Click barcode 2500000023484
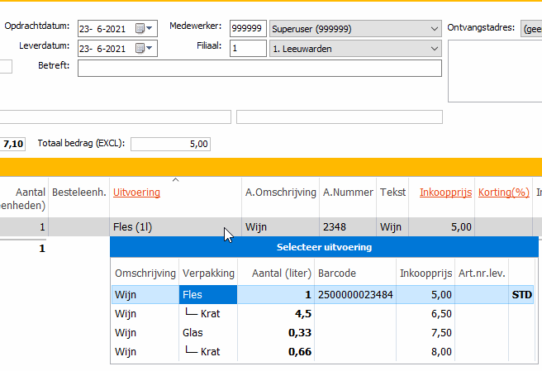This screenshot has height=371, width=542. pyautogui.click(x=355, y=295)
